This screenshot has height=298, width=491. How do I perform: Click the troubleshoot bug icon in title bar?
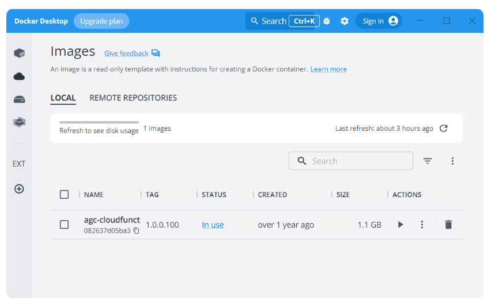tap(327, 21)
